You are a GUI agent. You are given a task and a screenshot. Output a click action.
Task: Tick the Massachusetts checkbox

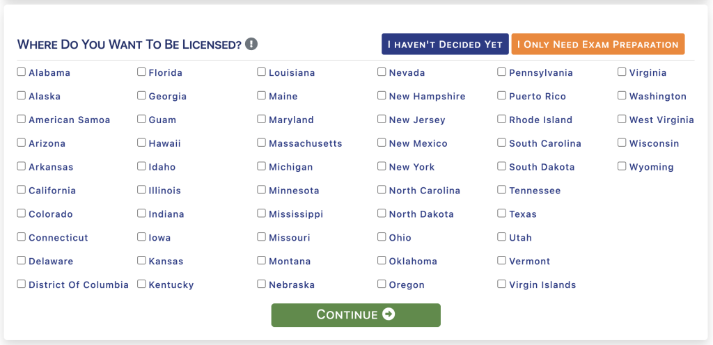262,143
